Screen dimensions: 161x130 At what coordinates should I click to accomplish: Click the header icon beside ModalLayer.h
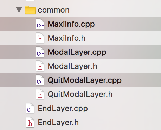tap(40, 66)
